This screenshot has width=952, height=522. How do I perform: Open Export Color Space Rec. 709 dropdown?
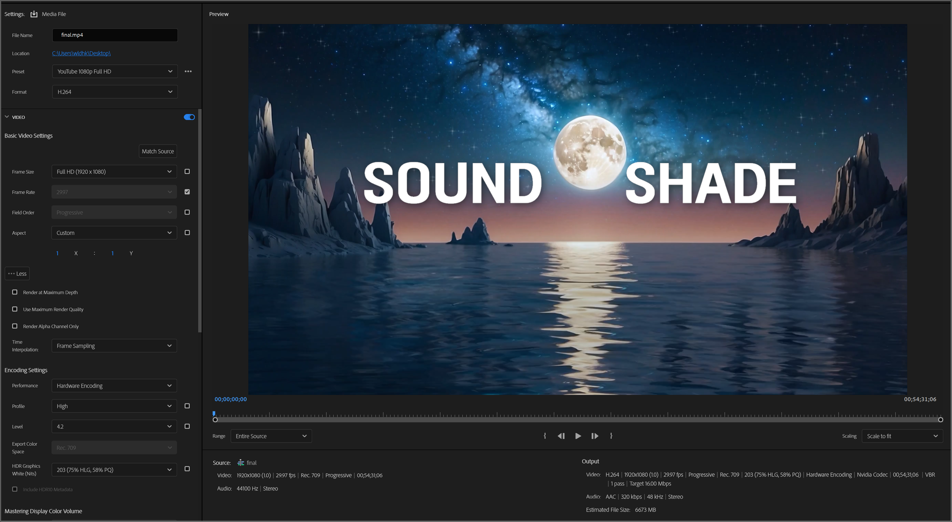point(114,448)
